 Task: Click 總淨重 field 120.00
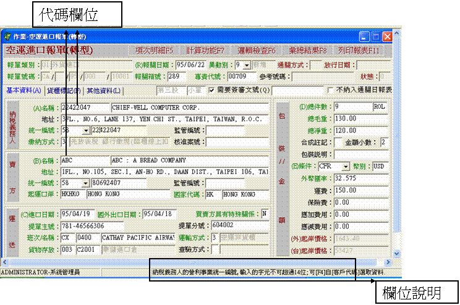point(361,131)
